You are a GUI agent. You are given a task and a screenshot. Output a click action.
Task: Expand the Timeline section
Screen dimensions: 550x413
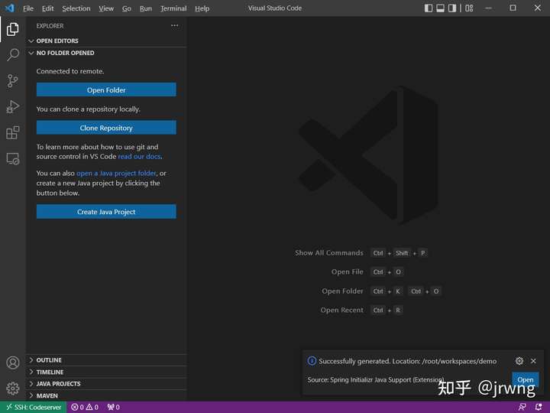pyautogui.click(x=107, y=372)
